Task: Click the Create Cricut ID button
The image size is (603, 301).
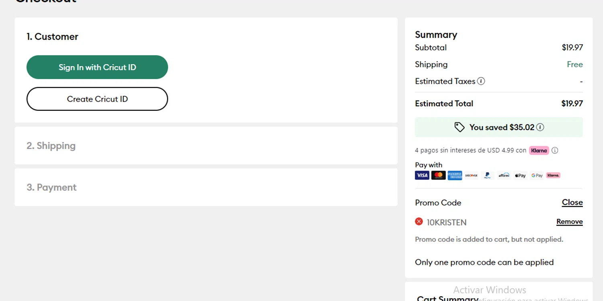Action: tap(97, 99)
